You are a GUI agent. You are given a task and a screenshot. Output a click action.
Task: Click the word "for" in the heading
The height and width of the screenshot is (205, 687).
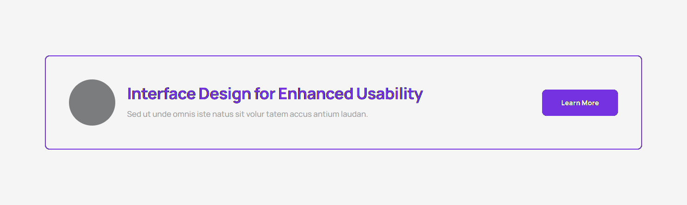(265, 94)
